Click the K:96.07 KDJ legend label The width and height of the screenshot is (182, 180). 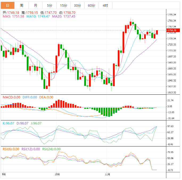click(x=8, y=123)
